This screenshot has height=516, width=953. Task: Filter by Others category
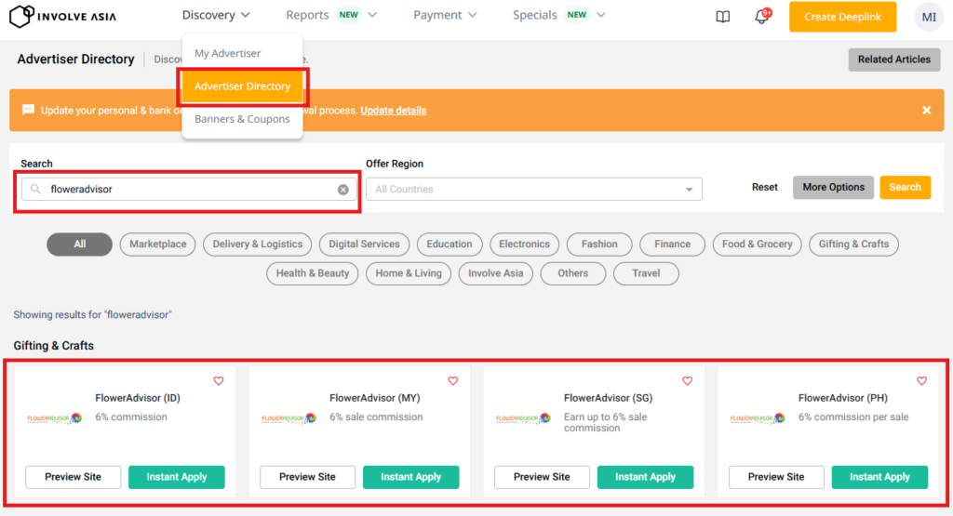point(573,273)
